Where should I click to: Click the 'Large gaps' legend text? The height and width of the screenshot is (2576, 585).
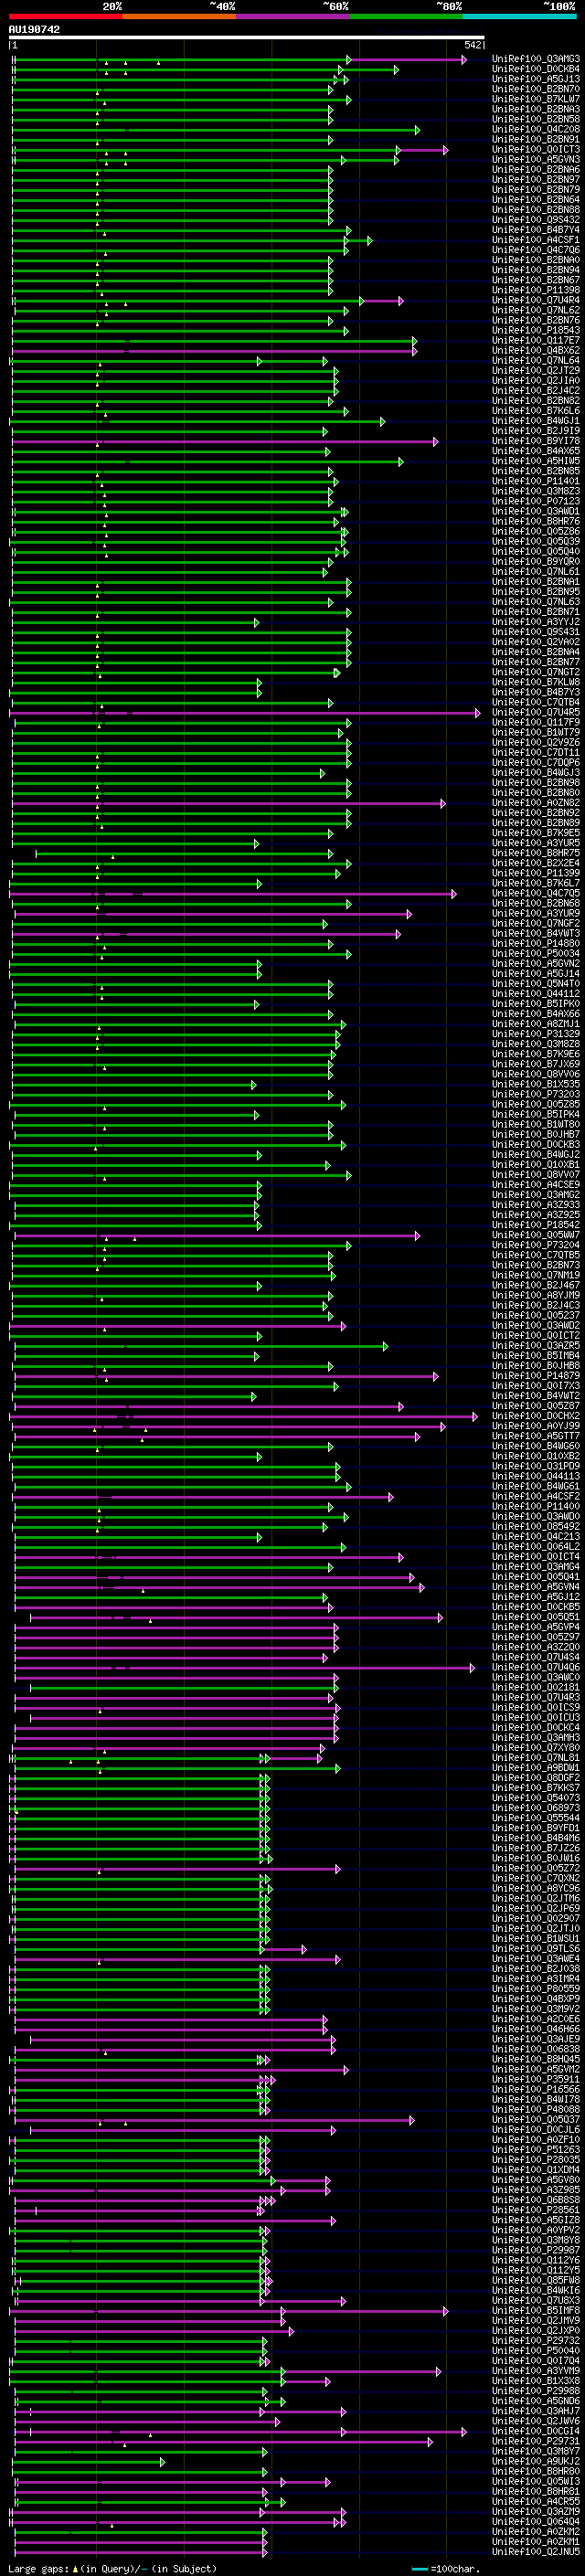40,2569
